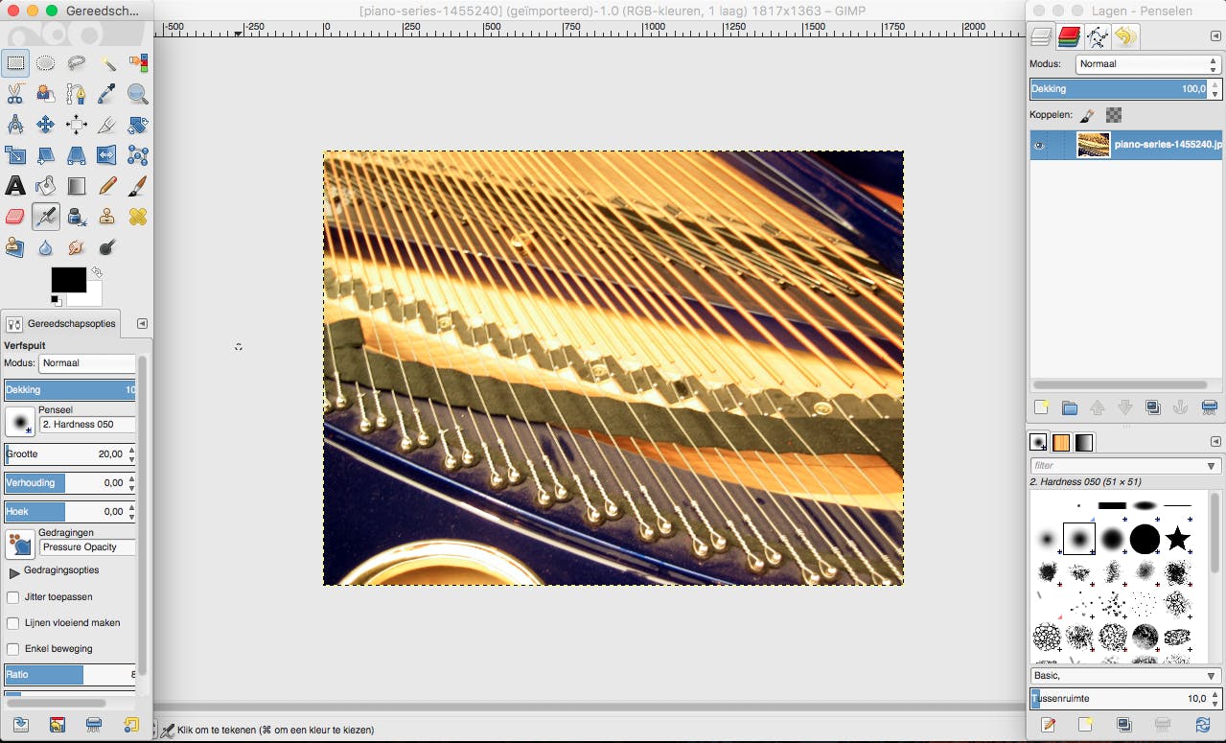This screenshot has height=743, width=1226.
Task: Select the Heal tool
Action: (138, 217)
